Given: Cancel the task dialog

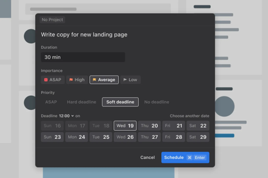Looking at the screenshot, I should point(147,158).
